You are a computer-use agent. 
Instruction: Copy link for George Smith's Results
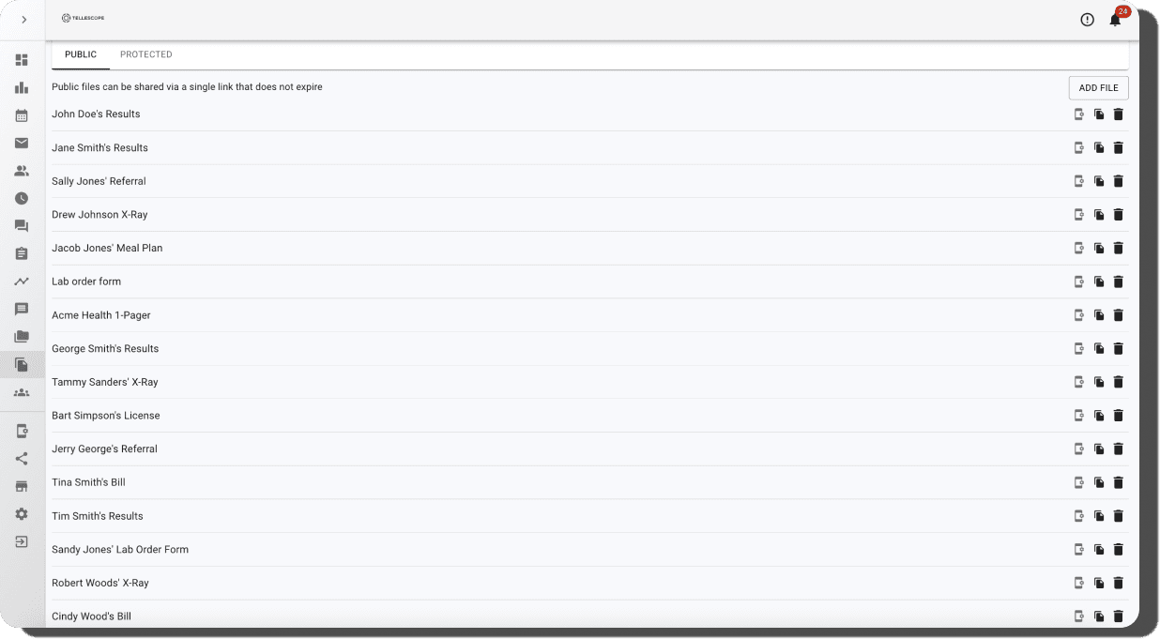(1099, 349)
